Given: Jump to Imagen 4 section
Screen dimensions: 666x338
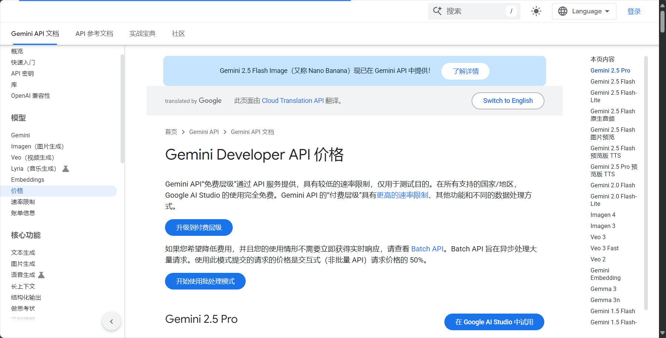Looking at the screenshot, I should click(603, 215).
